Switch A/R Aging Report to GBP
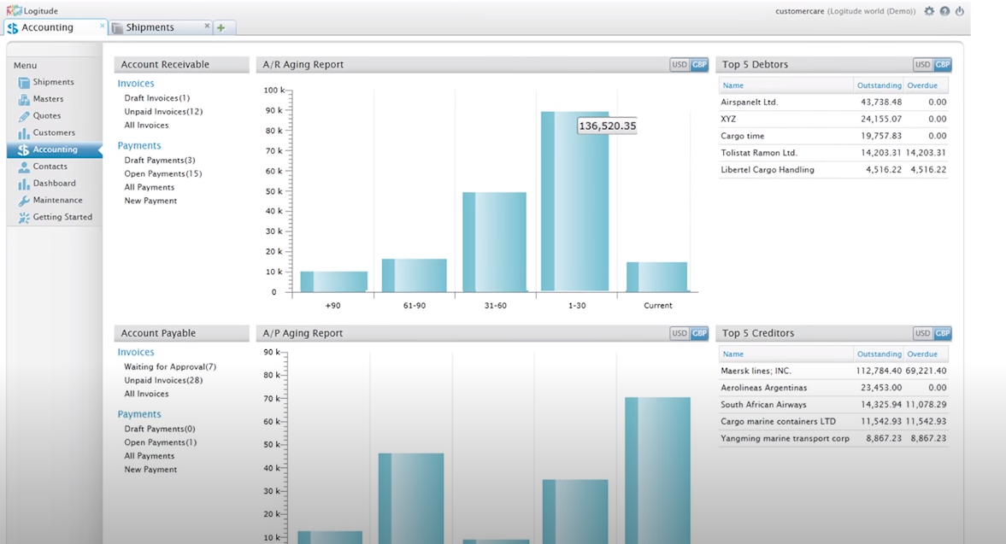This screenshot has width=1006, height=544. [698, 64]
